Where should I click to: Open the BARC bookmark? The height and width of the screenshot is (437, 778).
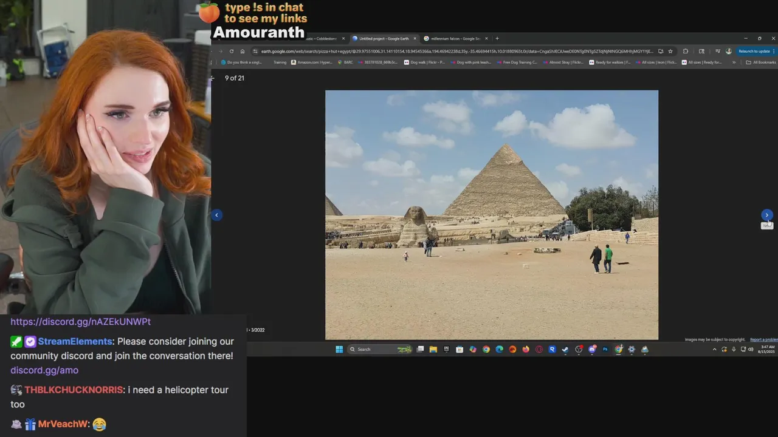pyautogui.click(x=345, y=62)
